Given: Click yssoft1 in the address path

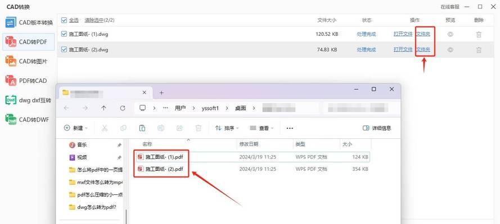Looking at the screenshot, I should point(209,108).
